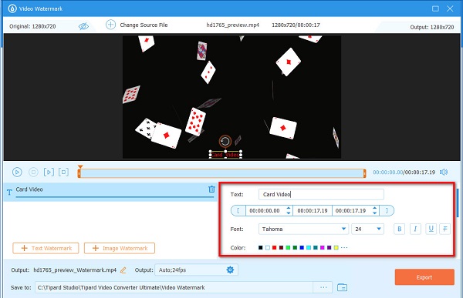Open the save folder icon
The image size is (463, 298).
pyautogui.click(x=342, y=287)
